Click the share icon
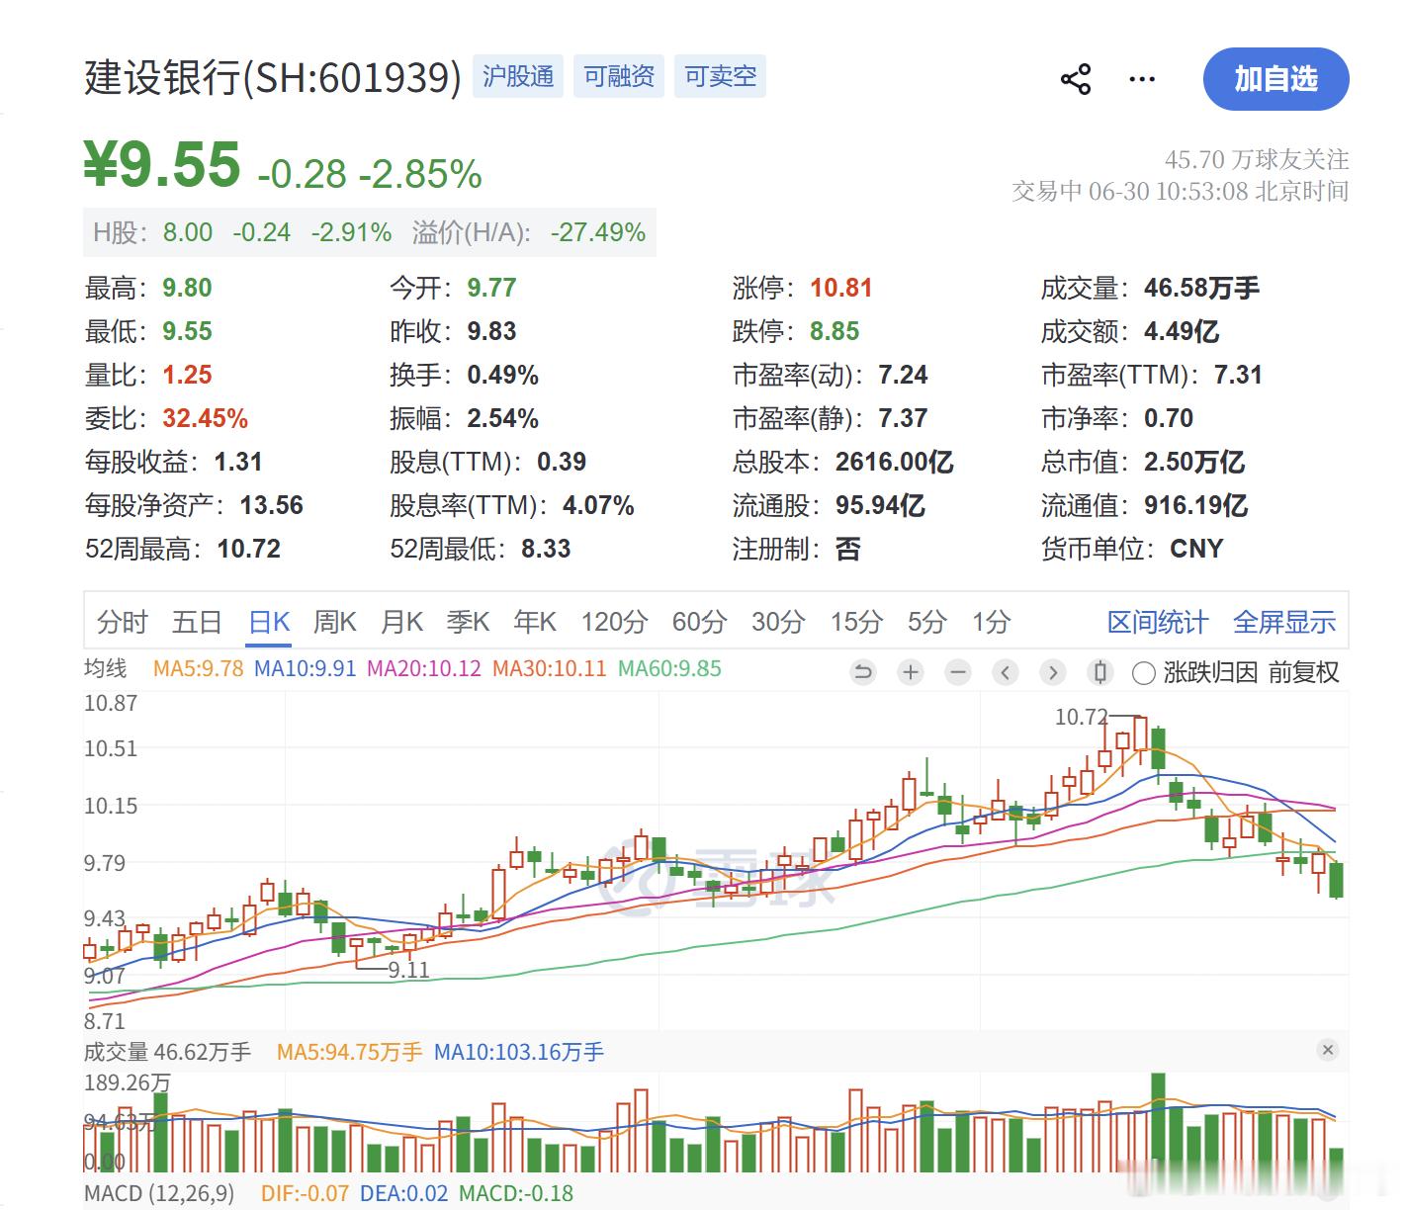This screenshot has height=1210, width=1406. [x=1076, y=79]
